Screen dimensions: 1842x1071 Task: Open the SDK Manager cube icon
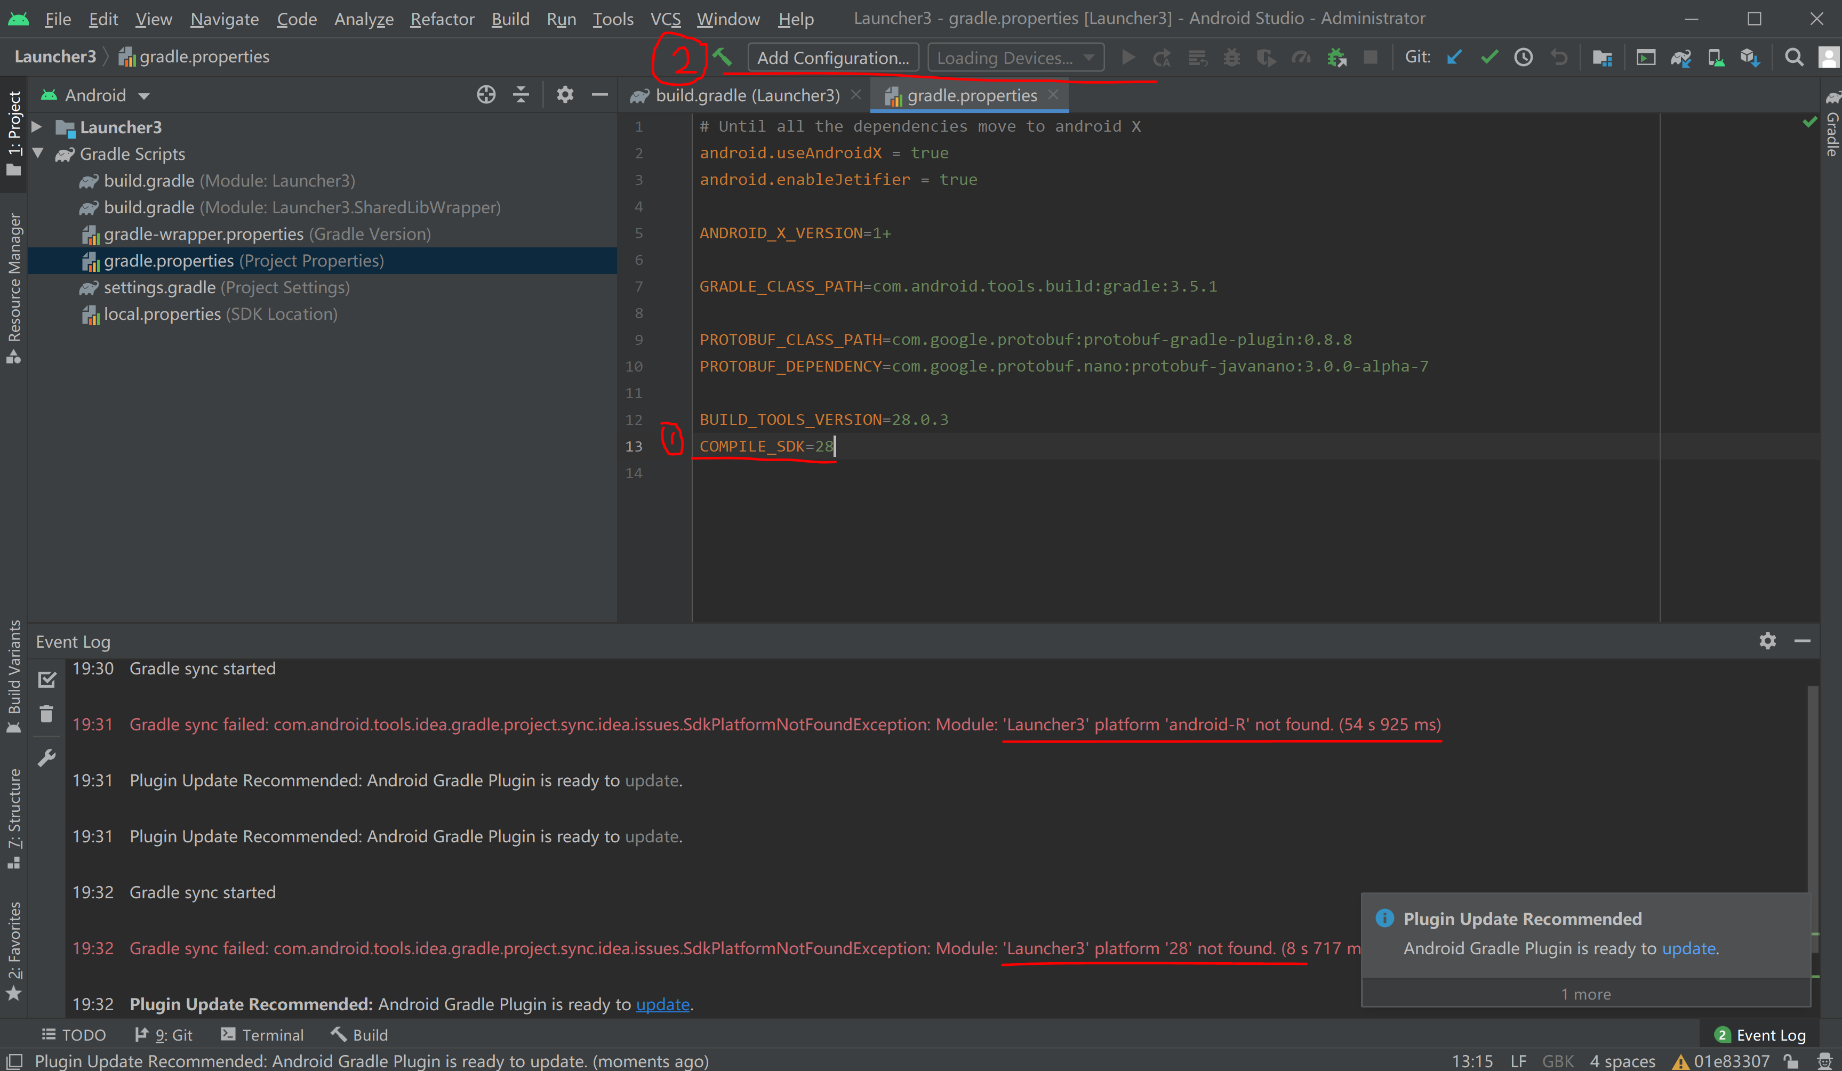(x=1751, y=57)
